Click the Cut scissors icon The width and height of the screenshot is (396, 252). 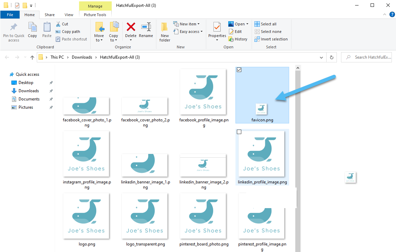pyautogui.click(x=58, y=24)
